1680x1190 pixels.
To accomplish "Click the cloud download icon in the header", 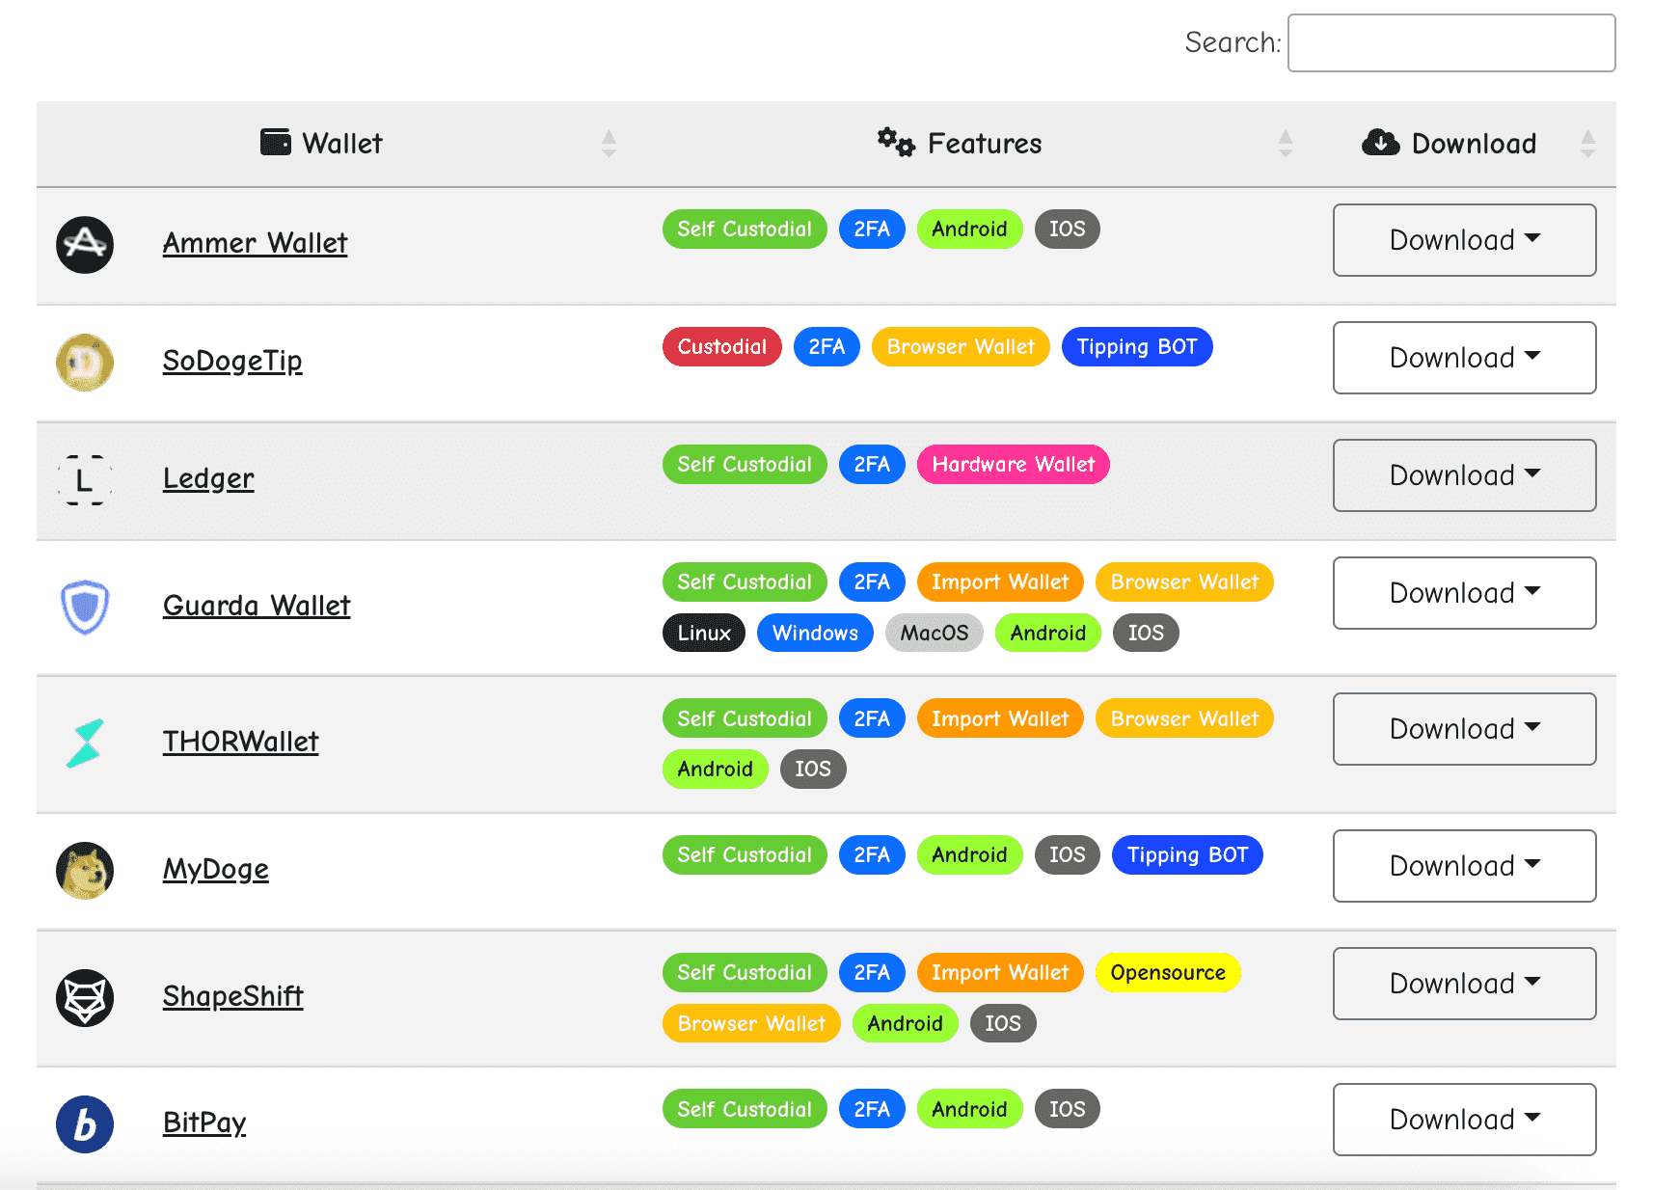I will coord(1381,143).
